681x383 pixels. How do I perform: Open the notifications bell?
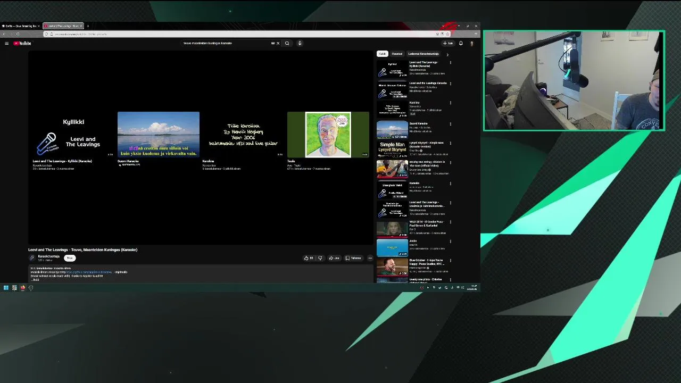click(x=461, y=43)
